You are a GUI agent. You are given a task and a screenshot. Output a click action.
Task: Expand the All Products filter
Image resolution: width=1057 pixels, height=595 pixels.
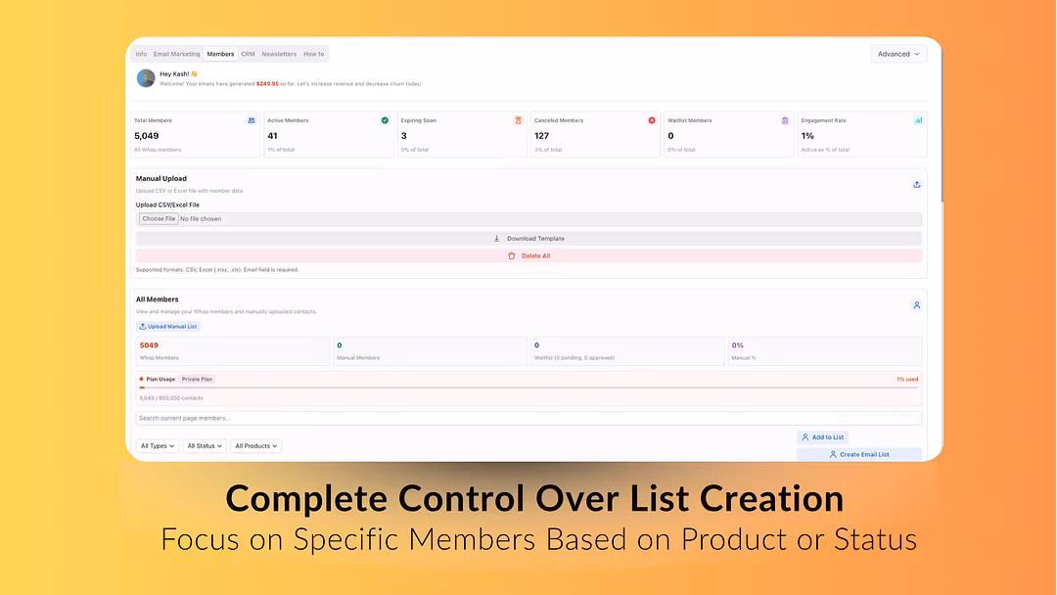256,446
